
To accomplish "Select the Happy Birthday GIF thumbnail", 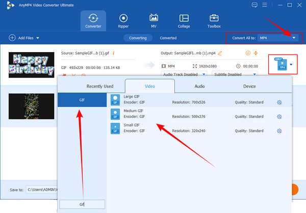I will [x=32, y=65].
